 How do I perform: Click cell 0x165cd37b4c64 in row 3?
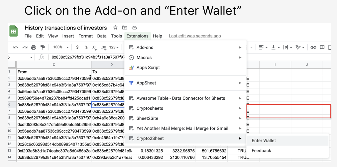click(x=108, y=85)
